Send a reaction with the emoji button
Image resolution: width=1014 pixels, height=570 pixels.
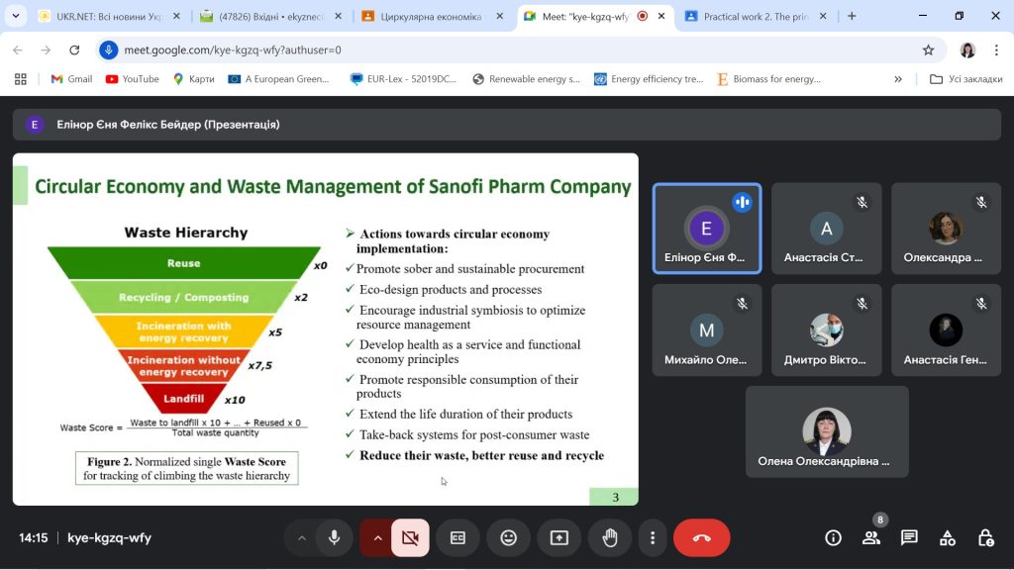(508, 537)
